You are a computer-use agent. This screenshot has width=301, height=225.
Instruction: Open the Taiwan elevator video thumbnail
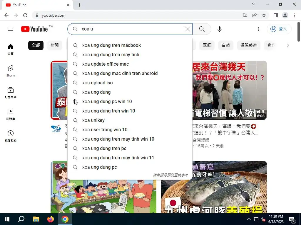point(229,90)
